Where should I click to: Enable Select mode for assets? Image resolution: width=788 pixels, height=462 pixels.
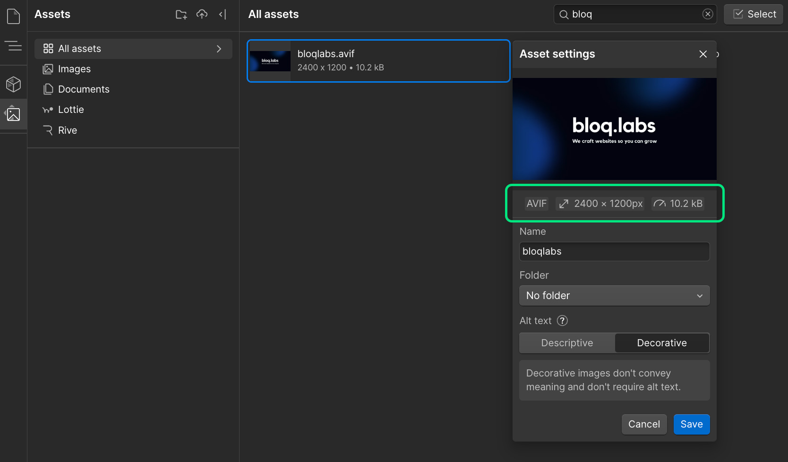[x=754, y=14]
